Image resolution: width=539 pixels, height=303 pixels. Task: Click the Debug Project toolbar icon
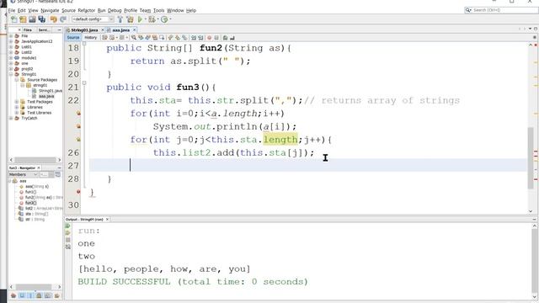click(152, 19)
